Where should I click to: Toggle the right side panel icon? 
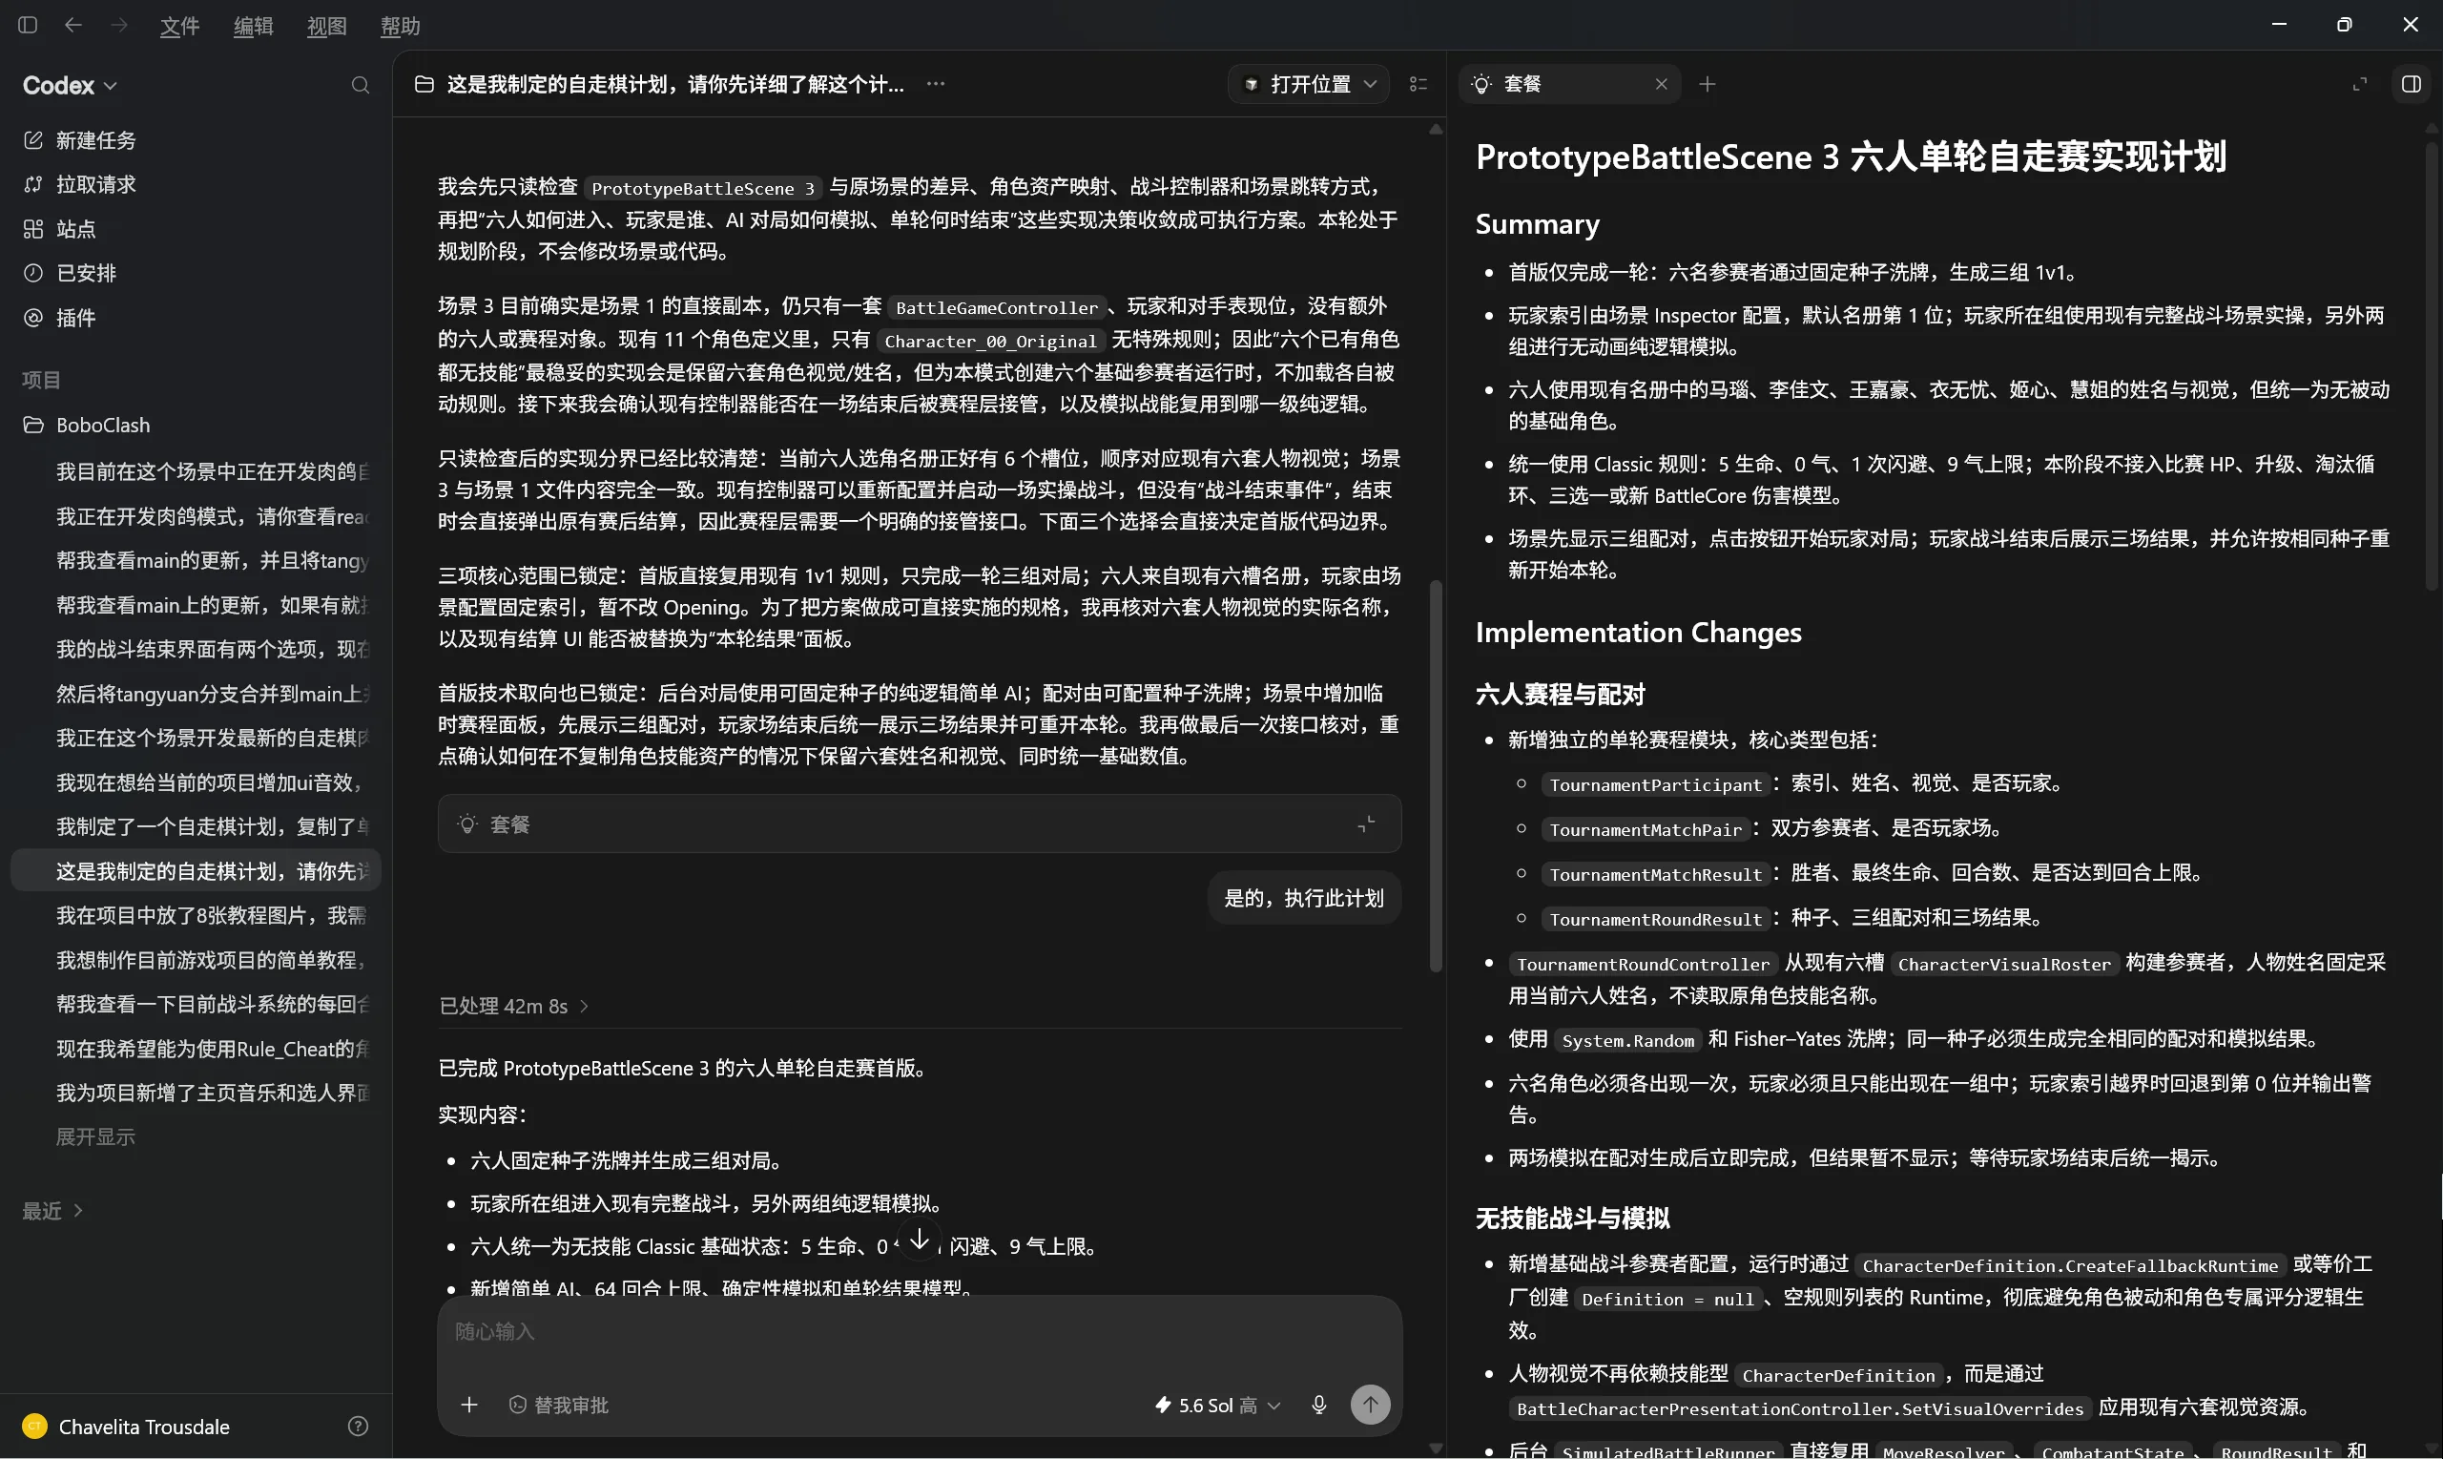click(x=2412, y=85)
